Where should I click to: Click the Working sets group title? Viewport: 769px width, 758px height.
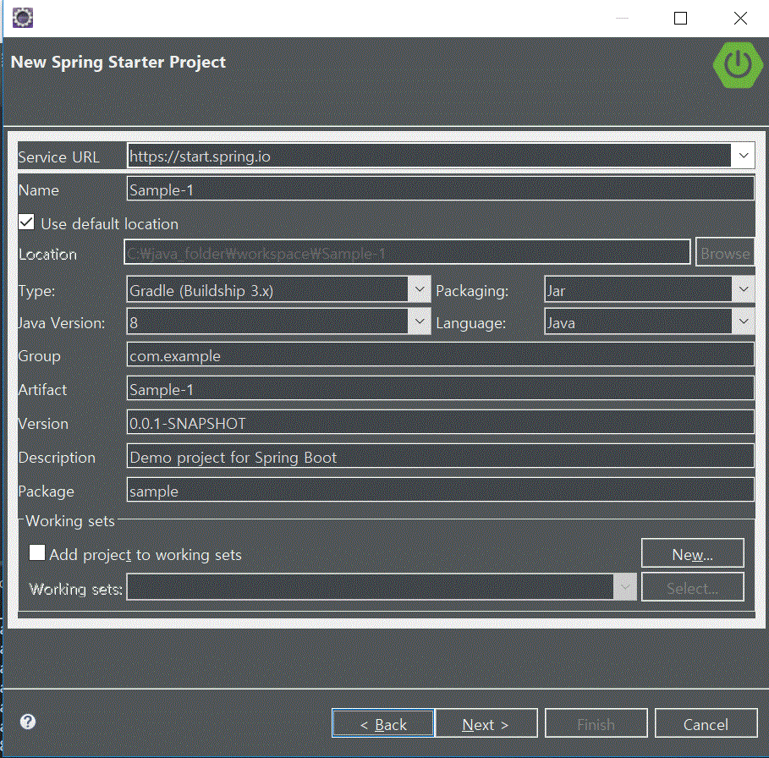pos(70,520)
